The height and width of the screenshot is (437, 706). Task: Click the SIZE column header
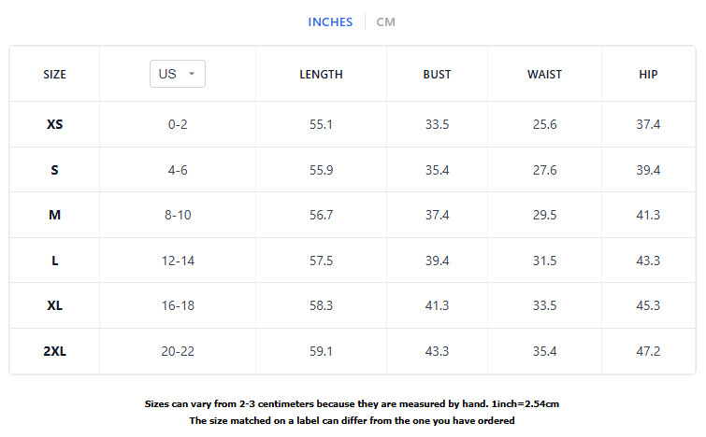54,75
